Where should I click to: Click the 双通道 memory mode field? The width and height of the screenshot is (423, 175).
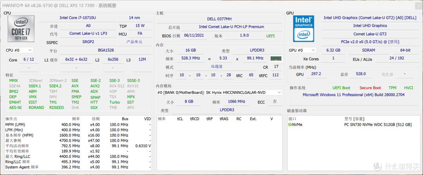217,67
